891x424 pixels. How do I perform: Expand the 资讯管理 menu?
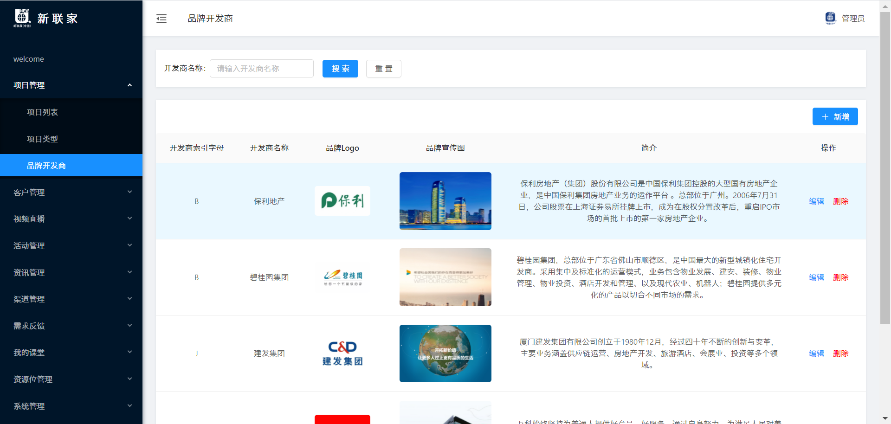(71, 272)
